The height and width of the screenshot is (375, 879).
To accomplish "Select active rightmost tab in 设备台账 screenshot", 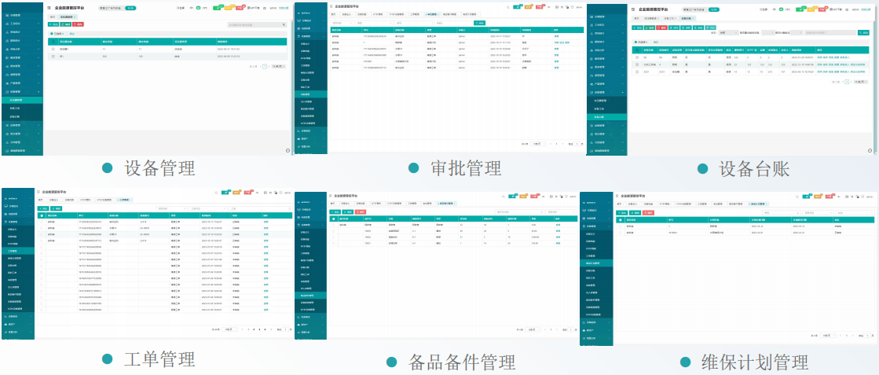I will 687,18.
